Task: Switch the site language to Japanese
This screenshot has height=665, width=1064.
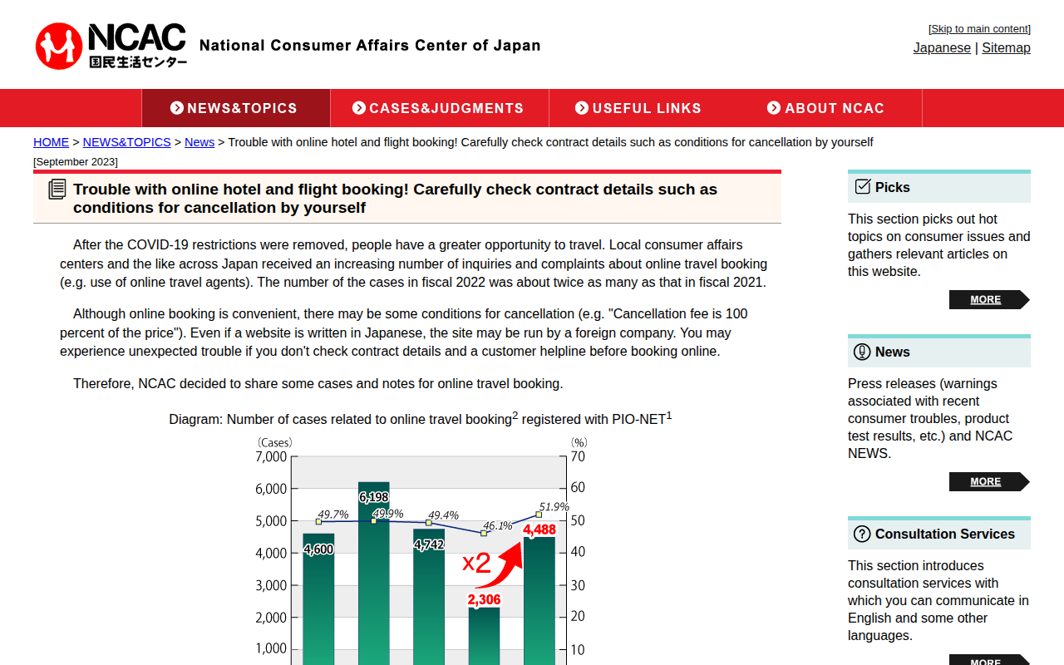Action: click(x=942, y=47)
